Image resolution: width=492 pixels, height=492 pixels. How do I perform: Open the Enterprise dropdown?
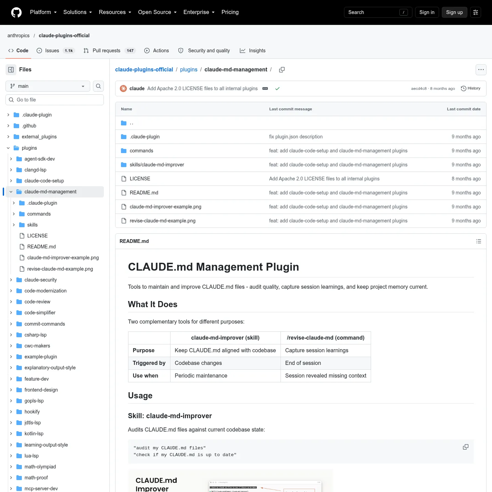[x=199, y=12]
